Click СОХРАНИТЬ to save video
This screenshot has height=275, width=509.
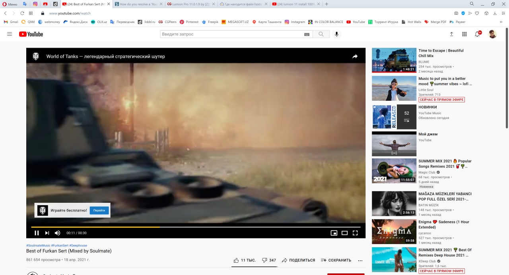(x=336, y=260)
